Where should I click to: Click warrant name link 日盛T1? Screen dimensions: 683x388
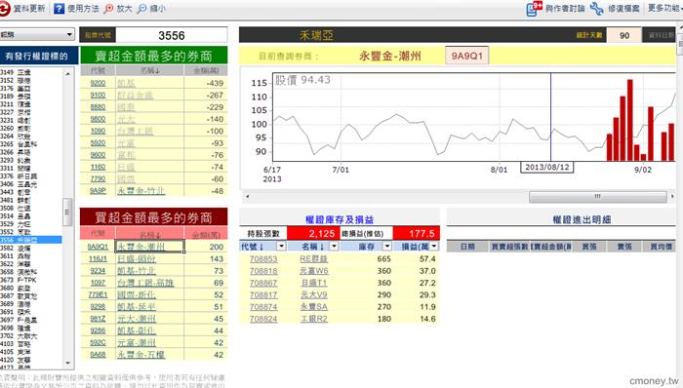pyautogui.click(x=313, y=283)
